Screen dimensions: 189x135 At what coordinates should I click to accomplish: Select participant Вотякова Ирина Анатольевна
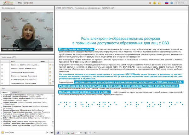pyautogui.click(x=23, y=69)
